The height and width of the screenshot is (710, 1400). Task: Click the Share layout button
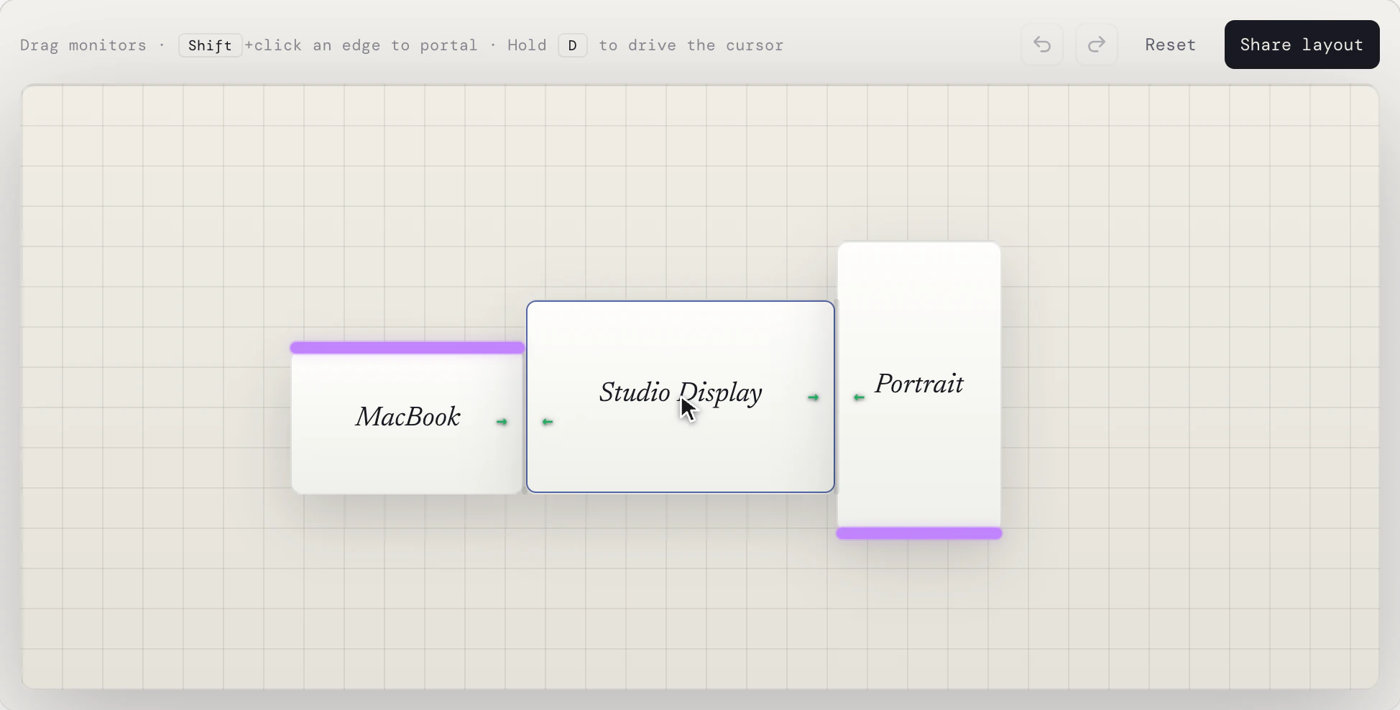pyautogui.click(x=1302, y=45)
